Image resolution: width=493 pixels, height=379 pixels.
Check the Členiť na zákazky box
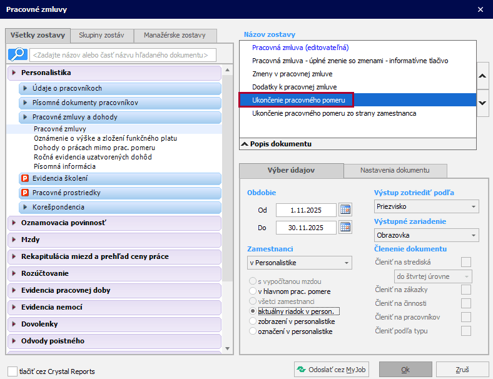465,290
